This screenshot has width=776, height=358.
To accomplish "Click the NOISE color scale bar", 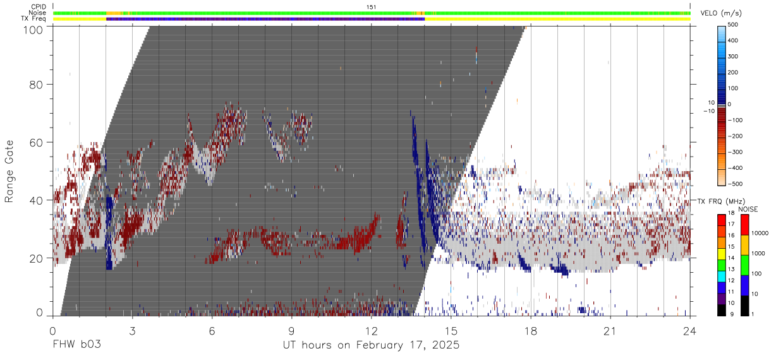I will (744, 265).
